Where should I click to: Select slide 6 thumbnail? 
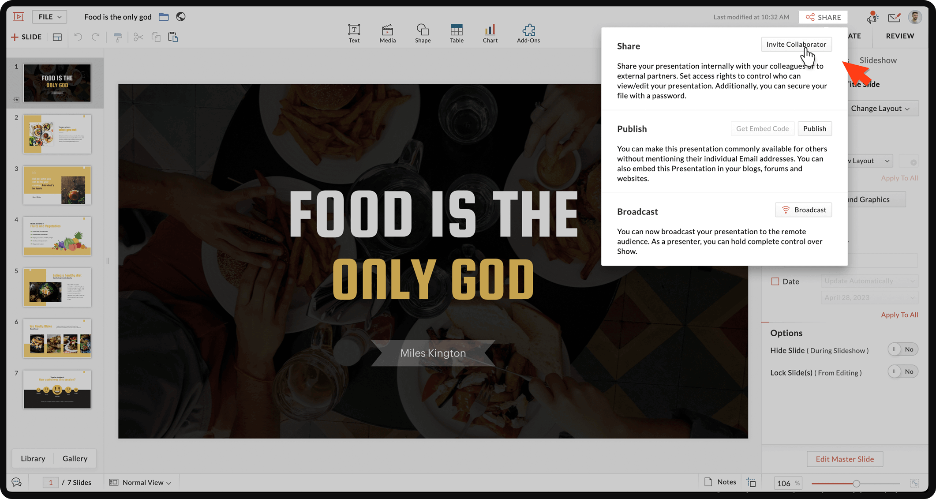click(57, 338)
